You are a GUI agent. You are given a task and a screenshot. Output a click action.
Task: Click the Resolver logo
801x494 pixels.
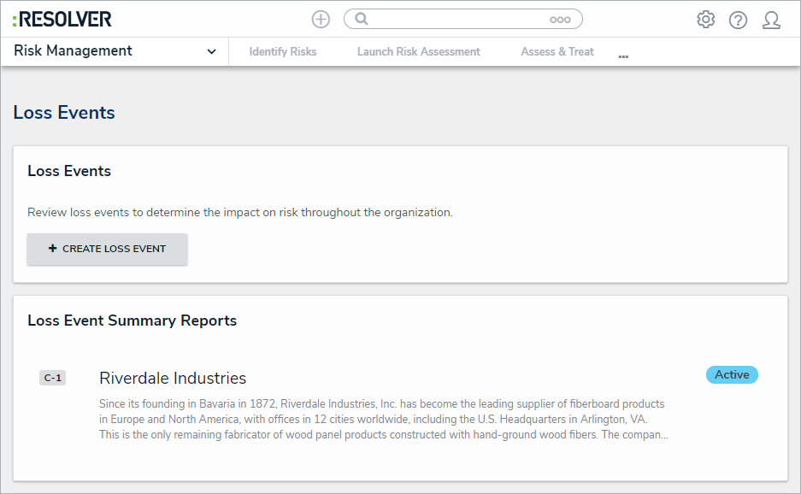click(62, 19)
